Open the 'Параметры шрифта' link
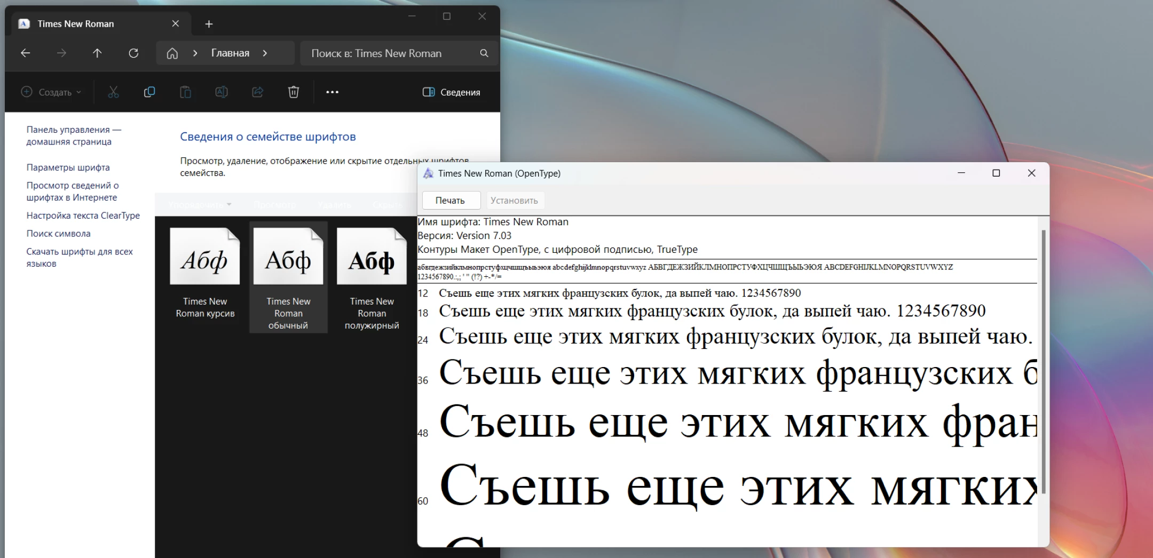 (x=68, y=168)
